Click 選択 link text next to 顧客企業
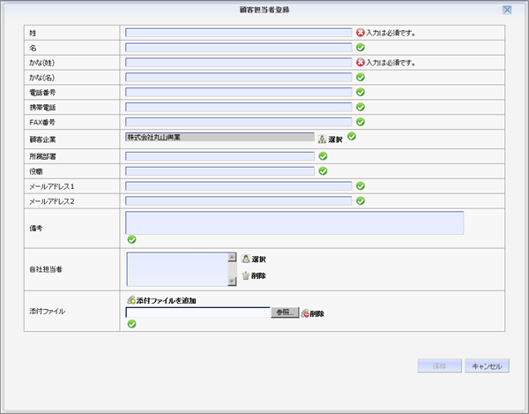 tap(335, 139)
